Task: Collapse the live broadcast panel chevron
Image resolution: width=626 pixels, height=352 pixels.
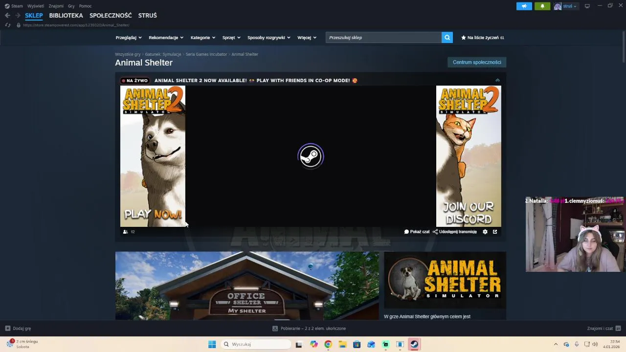Action: tap(497, 80)
